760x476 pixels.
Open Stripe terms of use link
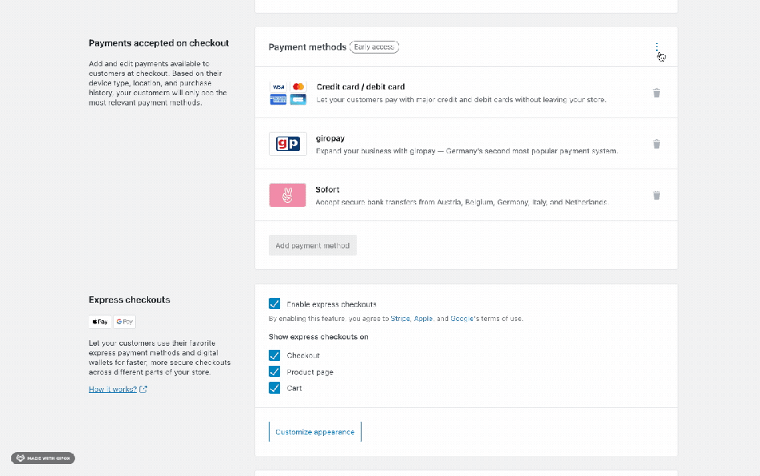coord(400,319)
